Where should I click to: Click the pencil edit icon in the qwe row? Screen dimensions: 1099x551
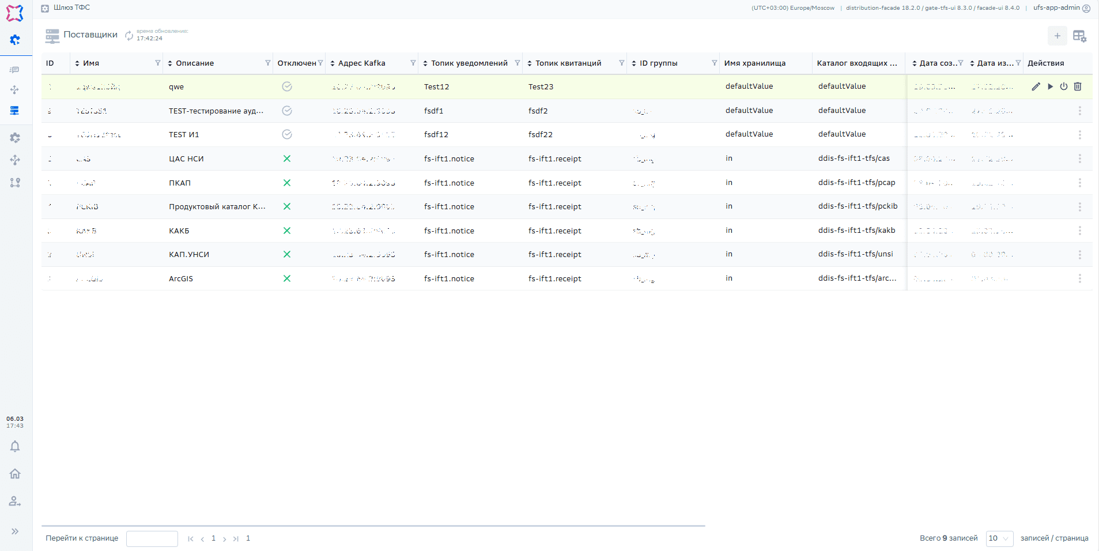1036,86
